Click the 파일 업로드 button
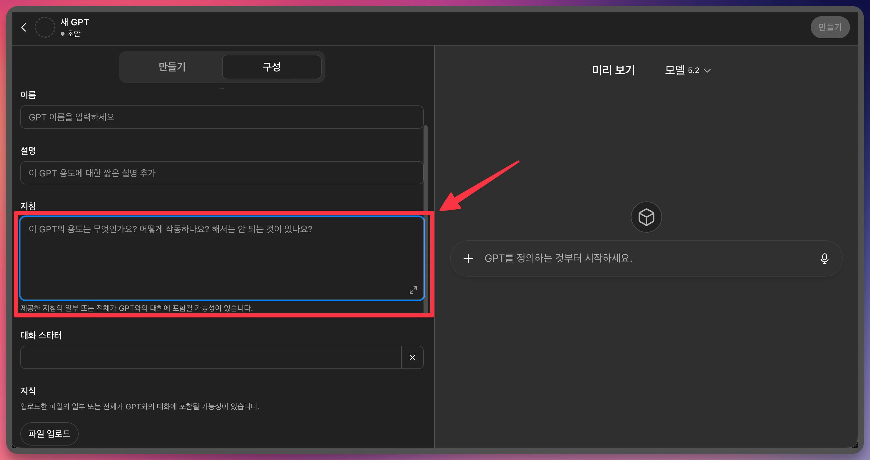This screenshot has height=460, width=870. (49, 433)
